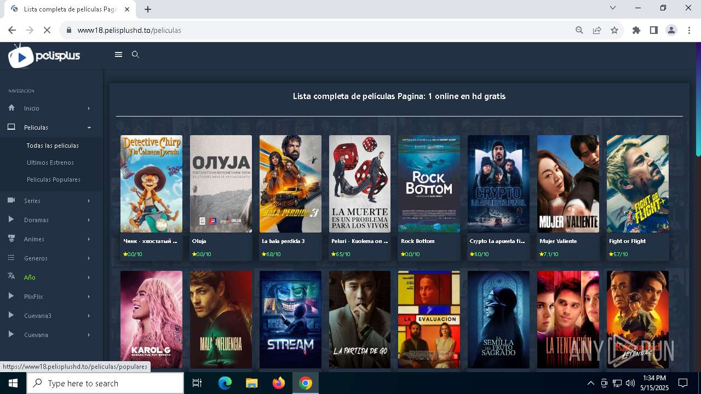Image resolution: width=701 pixels, height=394 pixels.
Task: Collapse the Peliculas submenu arrow
Action: 89,128
